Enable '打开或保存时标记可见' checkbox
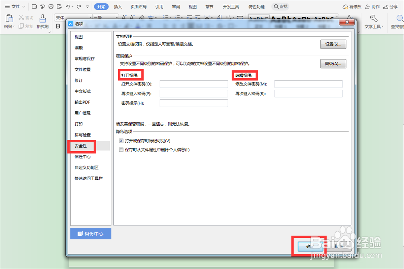Image resolution: width=404 pixels, height=269 pixels. coord(121,141)
